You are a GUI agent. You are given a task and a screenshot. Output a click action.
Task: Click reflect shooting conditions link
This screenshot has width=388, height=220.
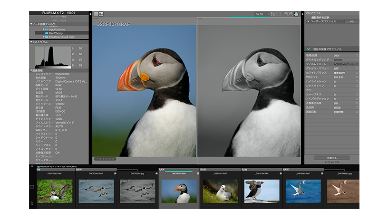[x=320, y=18]
